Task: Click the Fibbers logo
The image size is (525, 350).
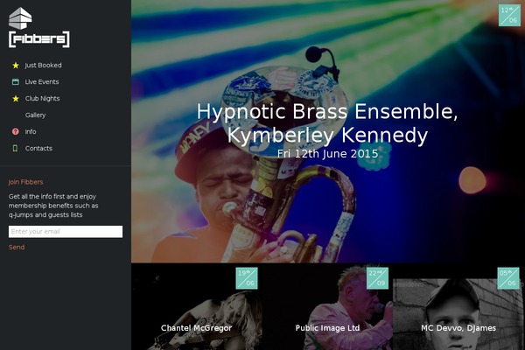Action: 38,27
